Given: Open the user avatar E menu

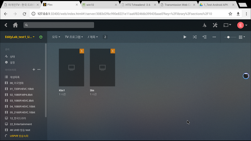Looking at the screenshot, I should coord(242,25).
